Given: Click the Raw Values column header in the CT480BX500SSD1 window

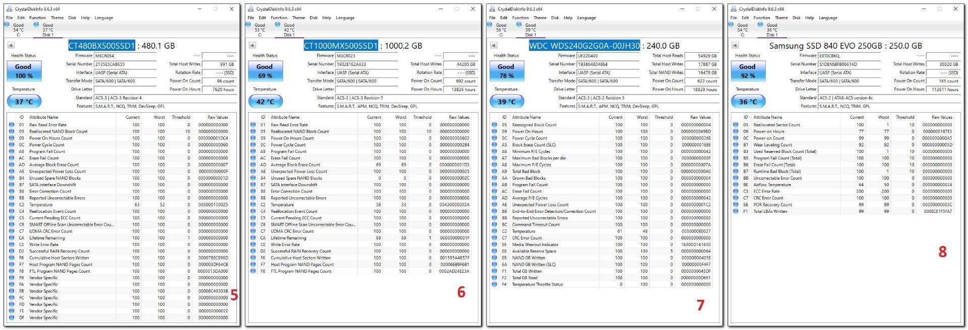Looking at the screenshot, I should [218, 117].
